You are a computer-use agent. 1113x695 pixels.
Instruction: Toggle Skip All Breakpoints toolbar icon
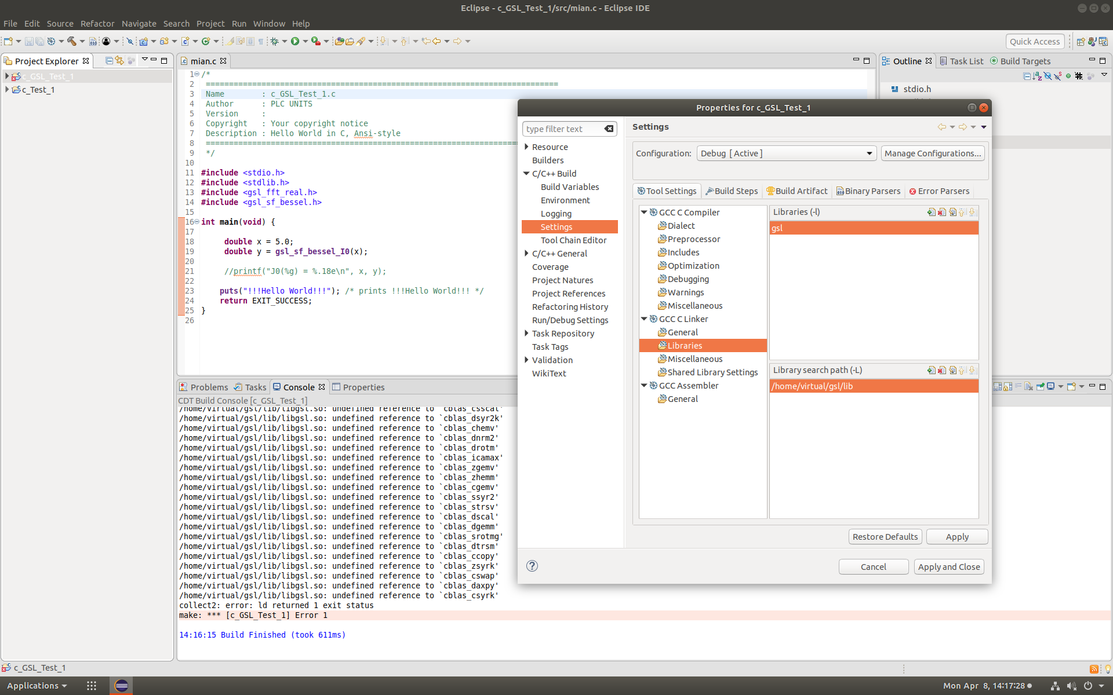130,41
